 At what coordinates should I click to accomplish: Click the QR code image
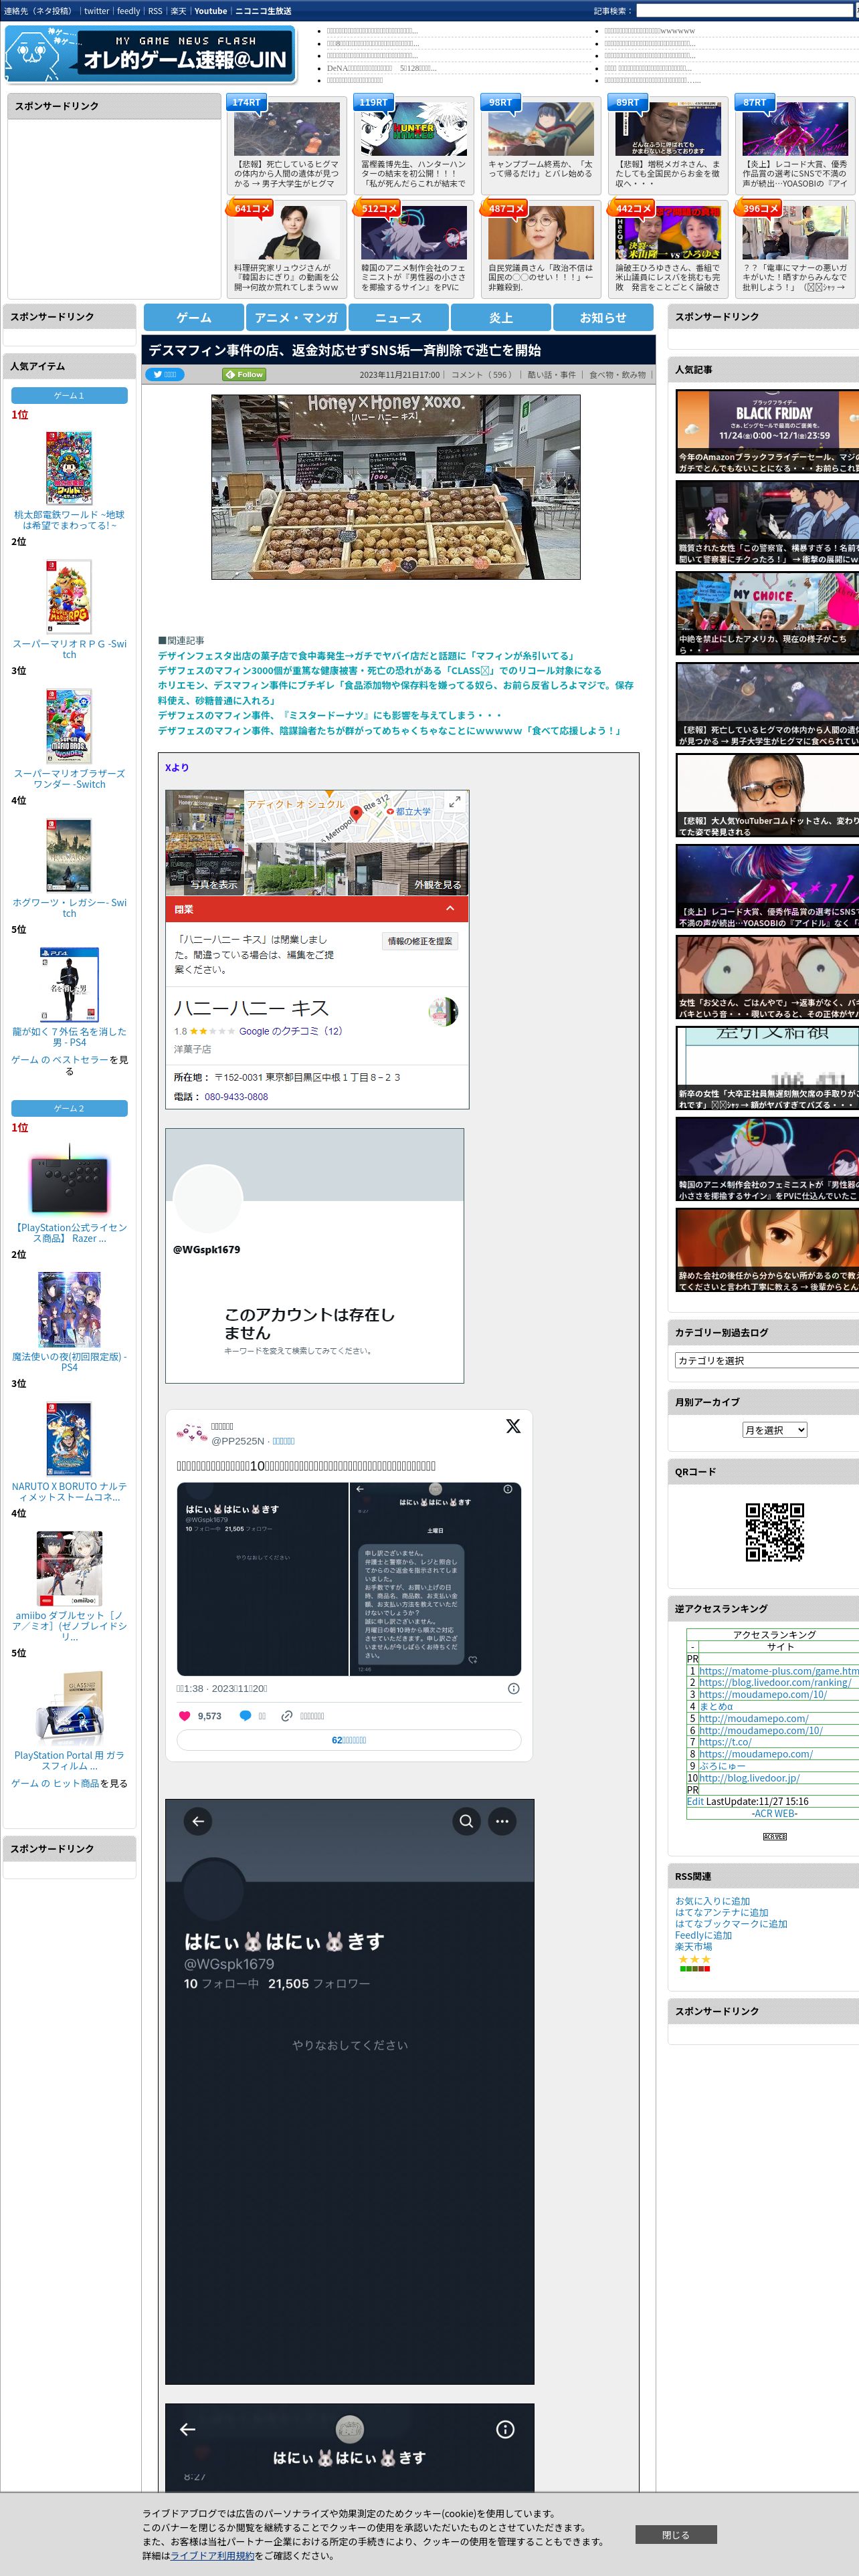774,1531
